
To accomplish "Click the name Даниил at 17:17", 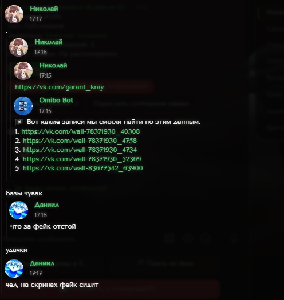I will [x=42, y=263].
